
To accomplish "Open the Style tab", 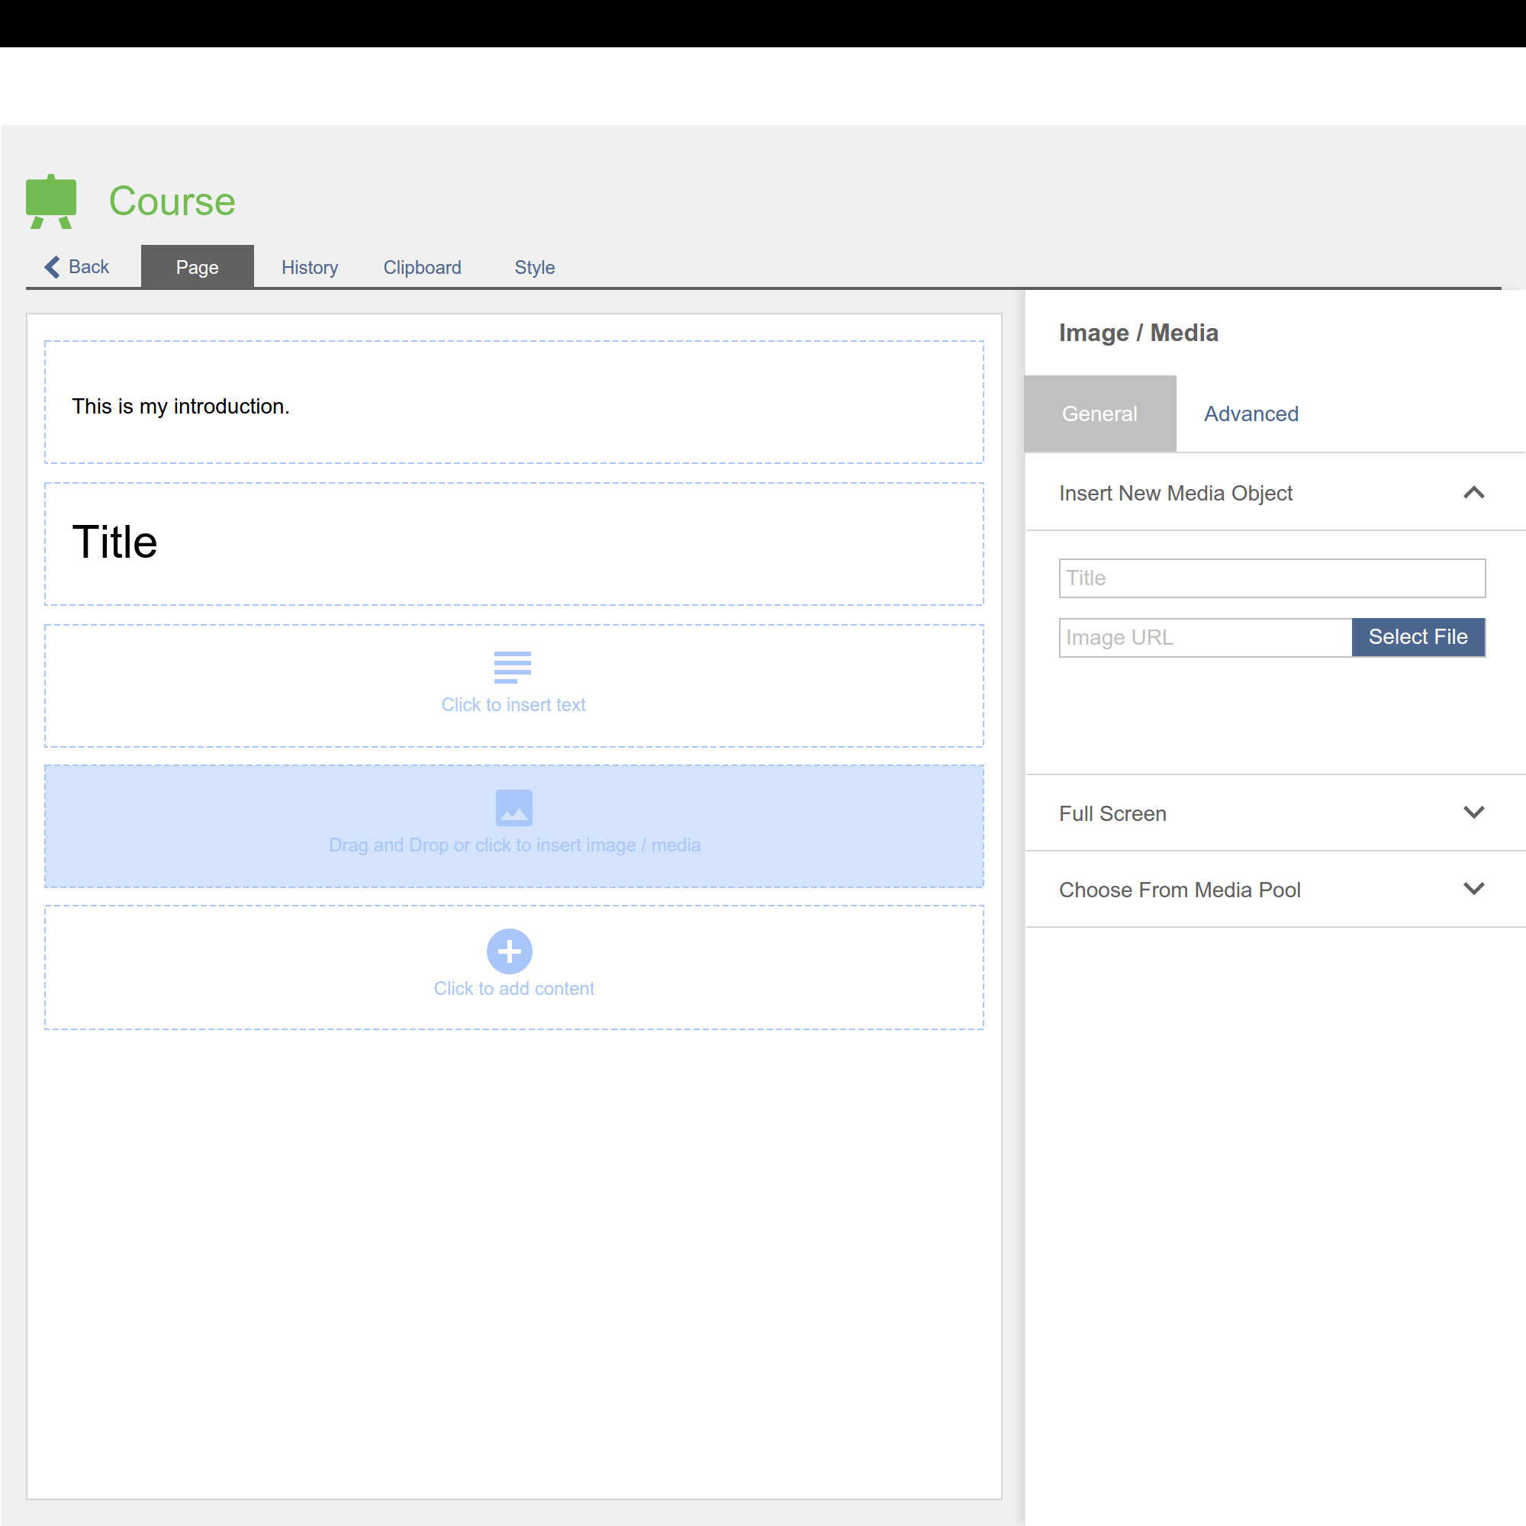I will point(535,268).
